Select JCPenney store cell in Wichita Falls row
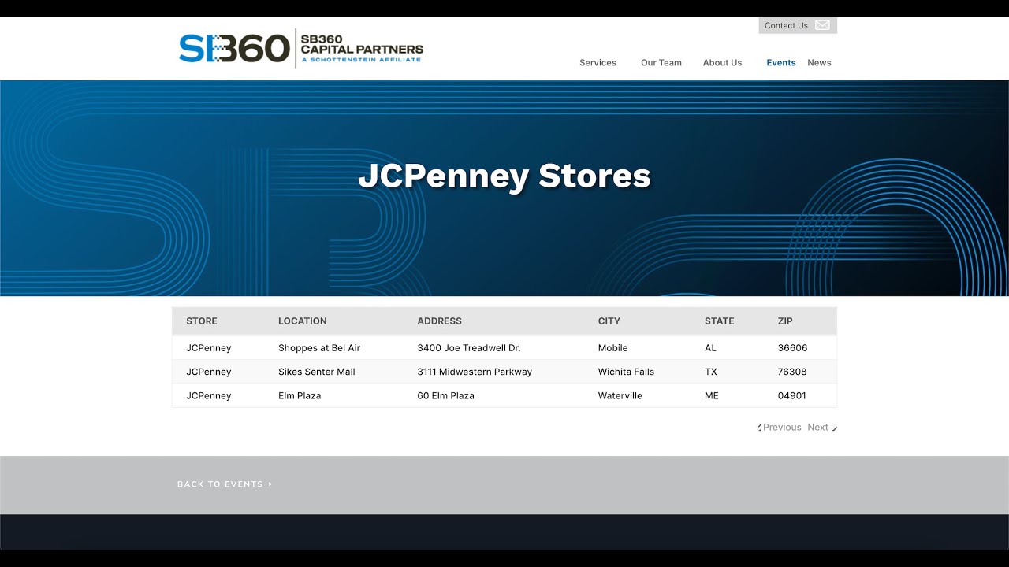 (x=209, y=372)
